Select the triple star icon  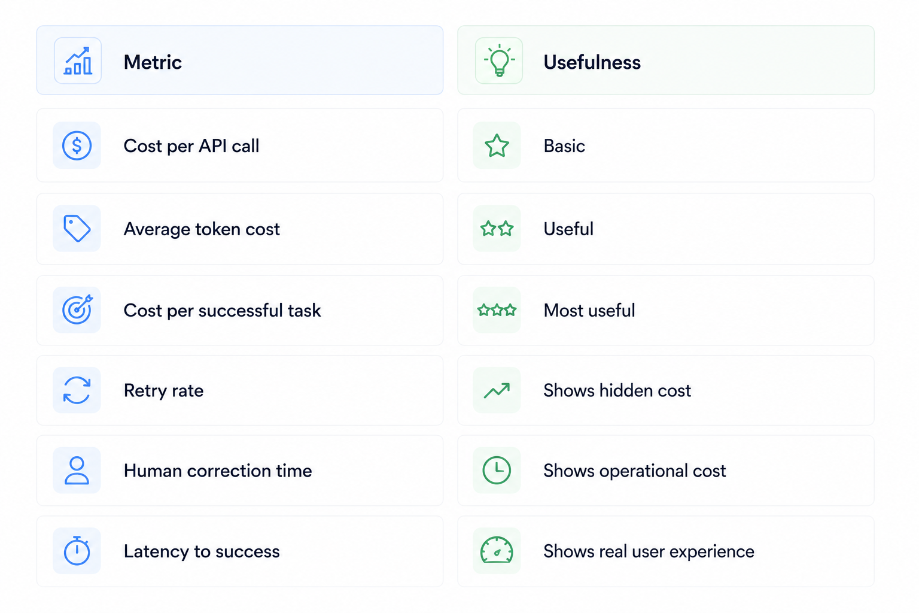(x=497, y=310)
